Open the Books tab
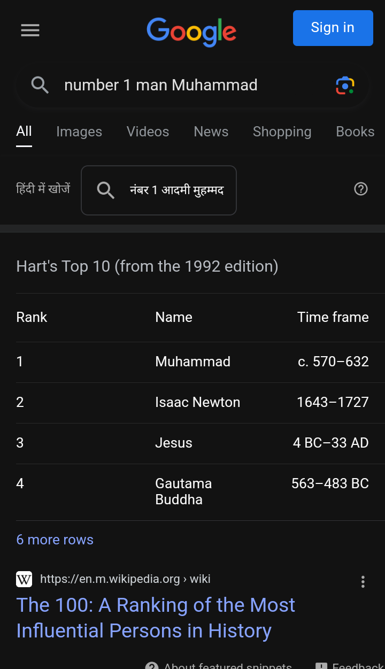This screenshot has width=385, height=669. coord(355,132)
